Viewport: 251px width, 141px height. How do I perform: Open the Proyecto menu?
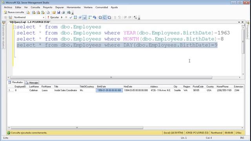pos(47,7)
